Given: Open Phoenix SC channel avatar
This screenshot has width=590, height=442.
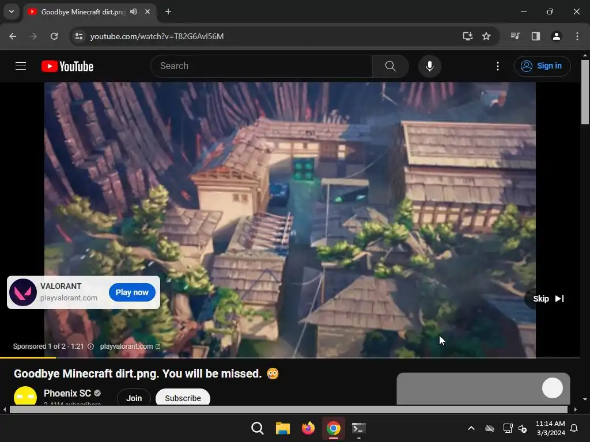Looking at the screenshot, I should pyautogui.click(x=25, y=396).
